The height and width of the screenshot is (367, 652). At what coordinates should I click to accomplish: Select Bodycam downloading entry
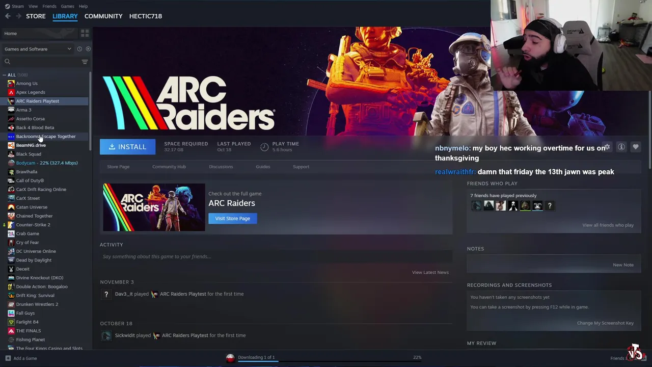(46, 163)
